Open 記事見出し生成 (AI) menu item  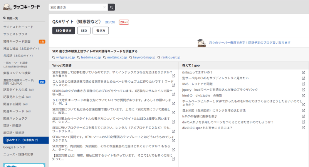17,97
